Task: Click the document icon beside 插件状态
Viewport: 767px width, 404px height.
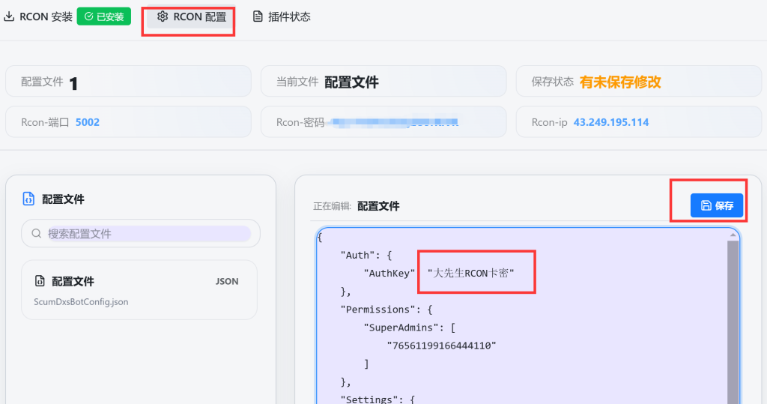Action: 258,16
